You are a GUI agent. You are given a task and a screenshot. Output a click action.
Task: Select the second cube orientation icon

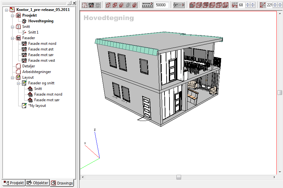[199, 5]
